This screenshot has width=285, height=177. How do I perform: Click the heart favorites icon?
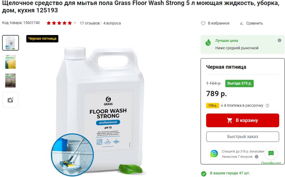click(203, 23)
